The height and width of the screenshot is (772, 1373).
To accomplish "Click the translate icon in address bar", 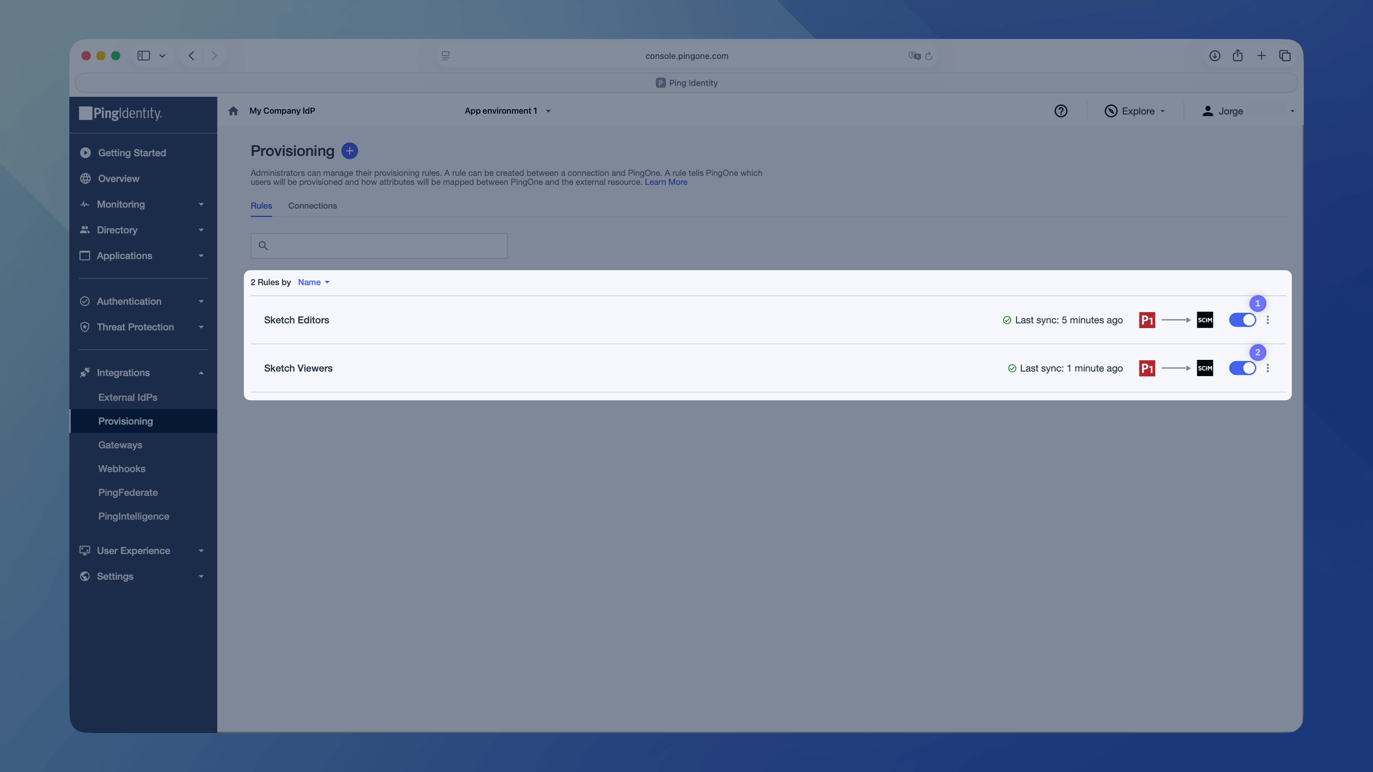I will tap(915, 56).
